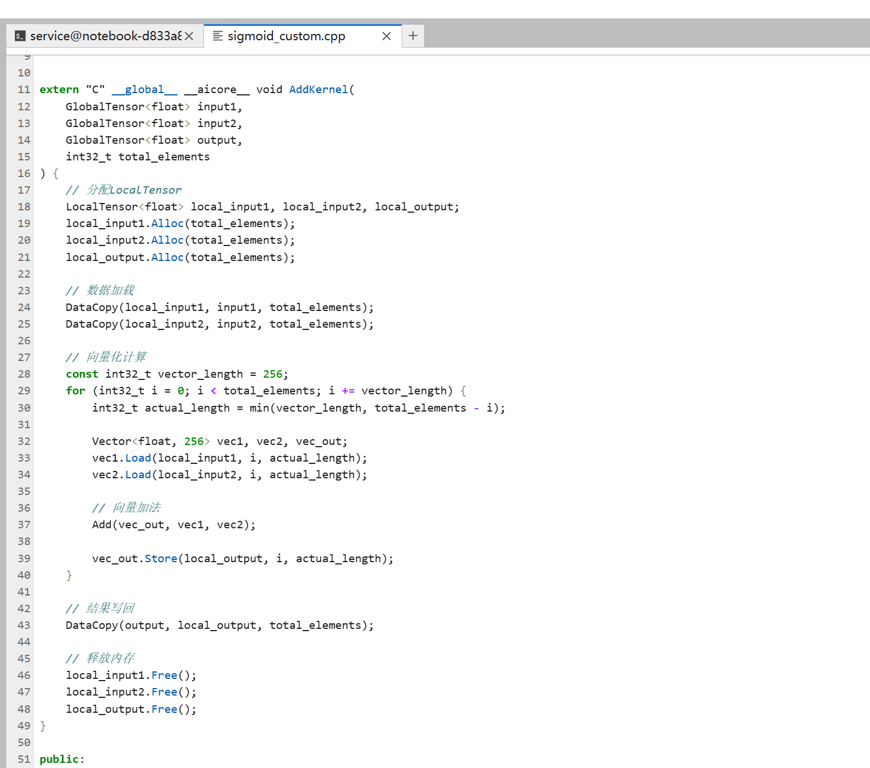Click Alloc call on local_output line
Screen dimensions: 870x768
(x=167, y=258)
